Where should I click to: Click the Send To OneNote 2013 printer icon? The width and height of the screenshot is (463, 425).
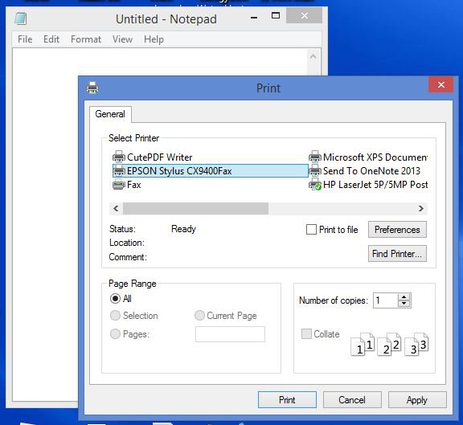(x=315, y=171)
